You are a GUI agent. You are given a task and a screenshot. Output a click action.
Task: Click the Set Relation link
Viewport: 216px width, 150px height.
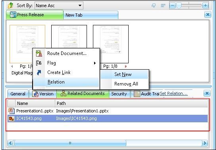click(x=174, y=93)
